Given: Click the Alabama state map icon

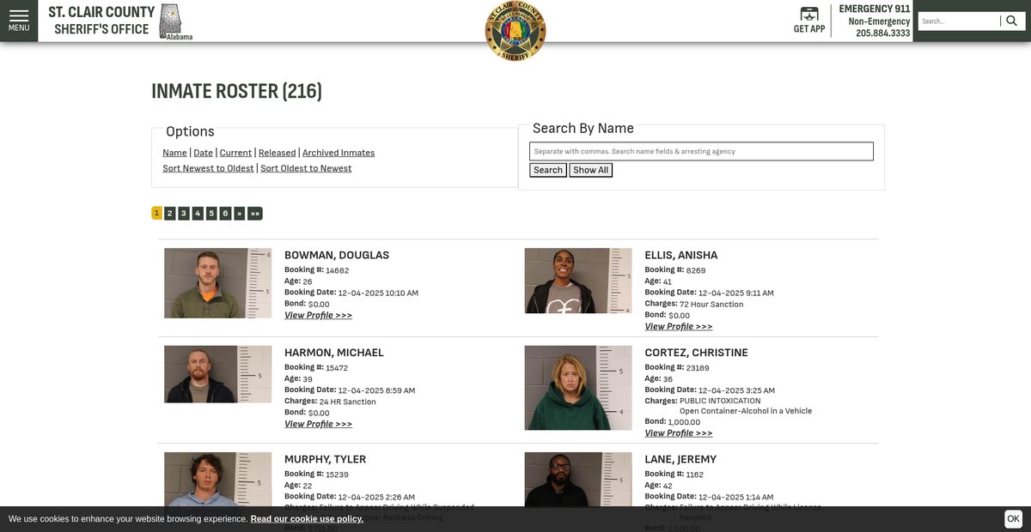Looking at the screenshot, I should (172, 21).
